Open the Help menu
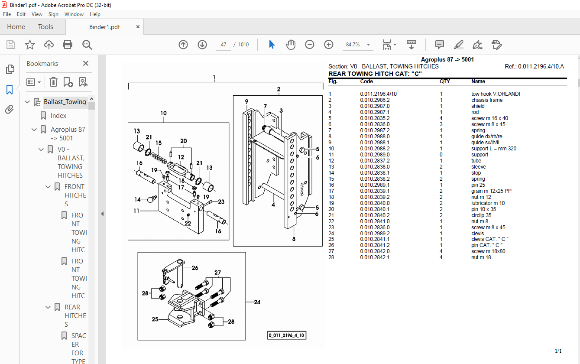This screenshot has width=580, height=364. point(95,14)
